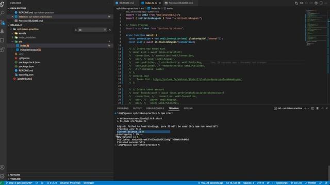
Task: Open the .env file
Action: 21,54
